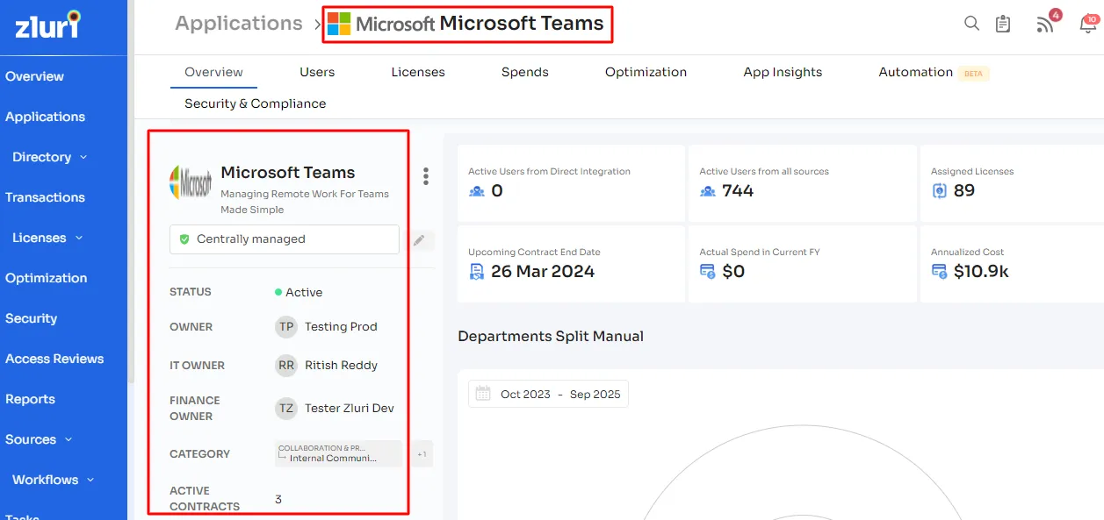Click the Microsoft Teams app logo thumbnail
This screenshot has height=520, width=1104.
(x=191, y=182)
